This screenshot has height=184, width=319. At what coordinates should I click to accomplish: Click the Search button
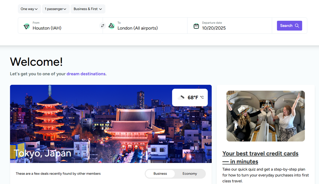click(289, 26)
